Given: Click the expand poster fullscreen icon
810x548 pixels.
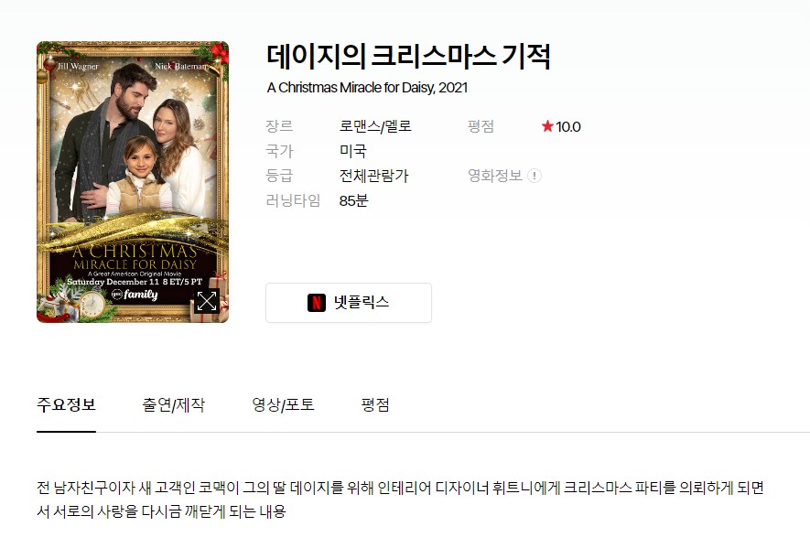Looking at the screenshot, I should 206,301.
